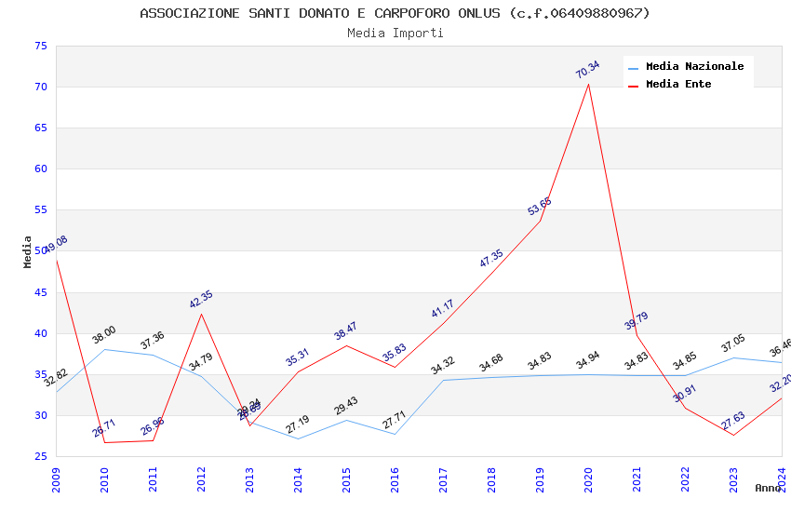This screenshot has height=512, width=791.
Task: Click the 45 y-axis tick label
Action: (41, 292)
